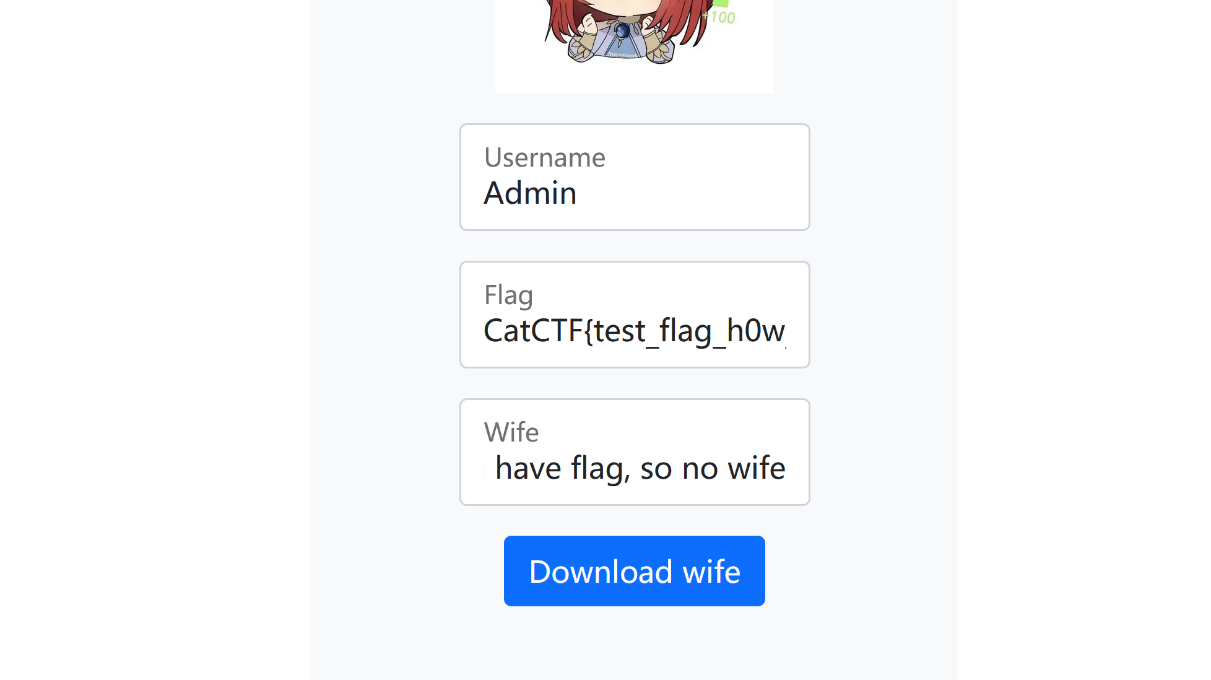The image size is (1211, 680).
Task: Click the blue gem brooch on character
Action: [x=623, y=30]
